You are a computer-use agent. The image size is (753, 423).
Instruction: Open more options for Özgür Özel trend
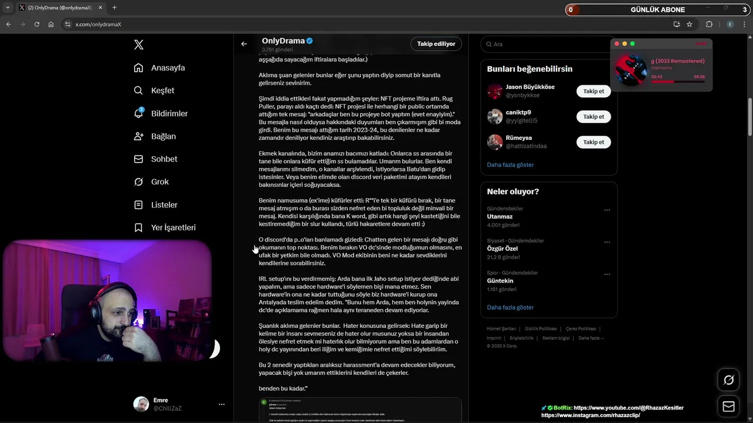point(607,242)
